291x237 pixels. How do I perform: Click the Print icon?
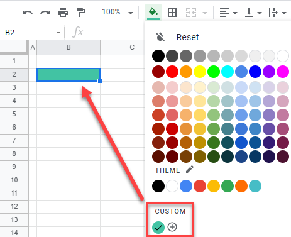point(63,13)
